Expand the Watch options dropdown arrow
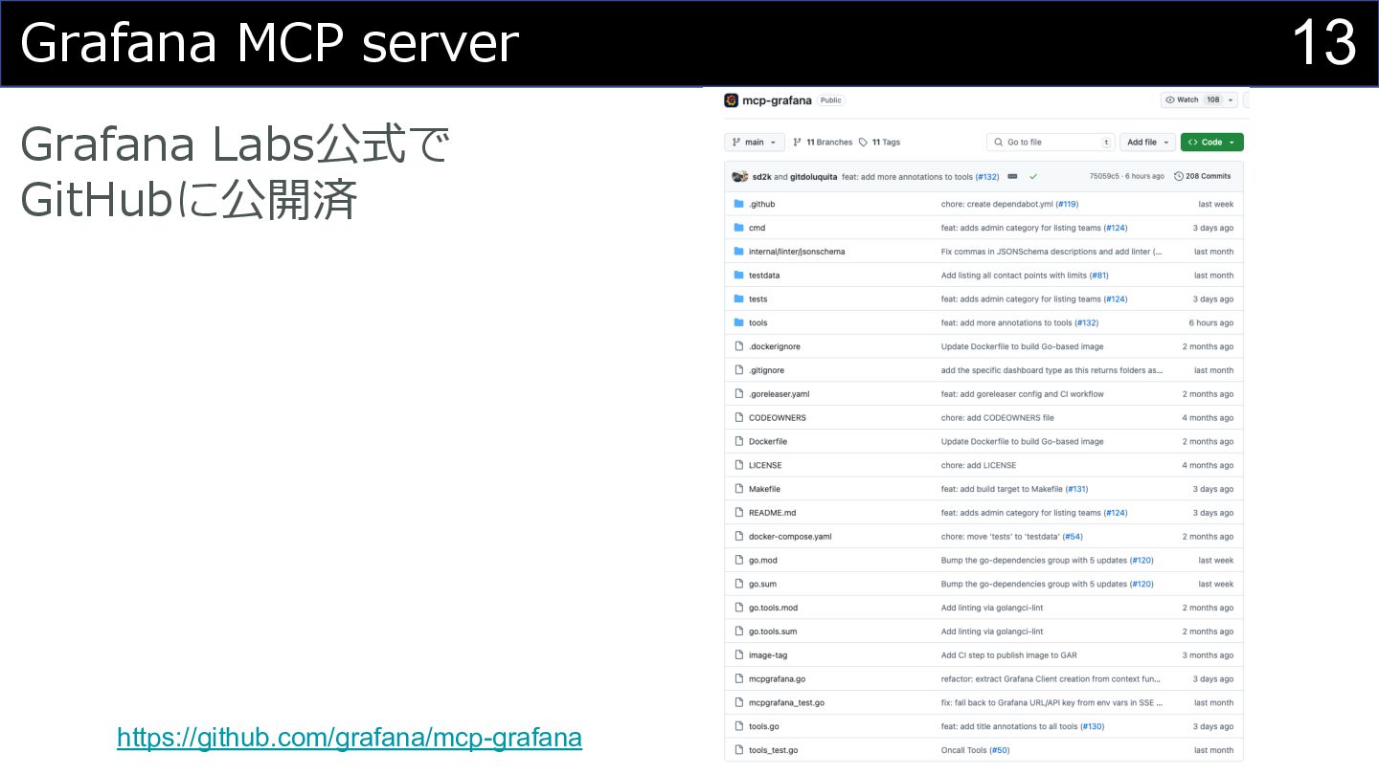Screen dimensions: 1379x775 (1232, 100)
